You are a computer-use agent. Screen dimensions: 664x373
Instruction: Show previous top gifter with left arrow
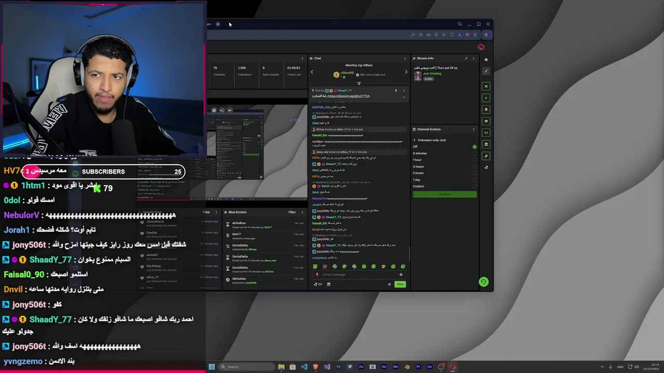point(312,72)
